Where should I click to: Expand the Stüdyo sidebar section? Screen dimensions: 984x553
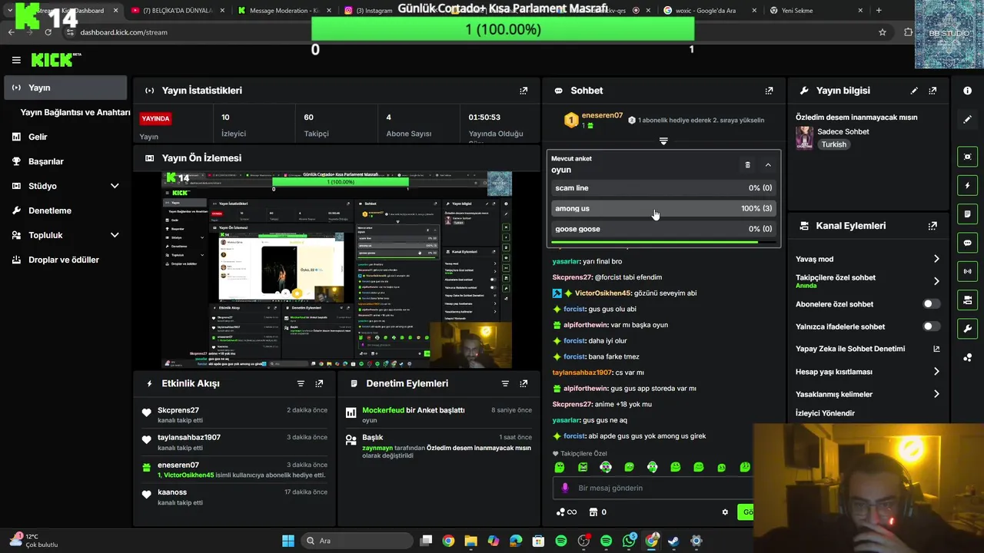(x=115, y=186)
